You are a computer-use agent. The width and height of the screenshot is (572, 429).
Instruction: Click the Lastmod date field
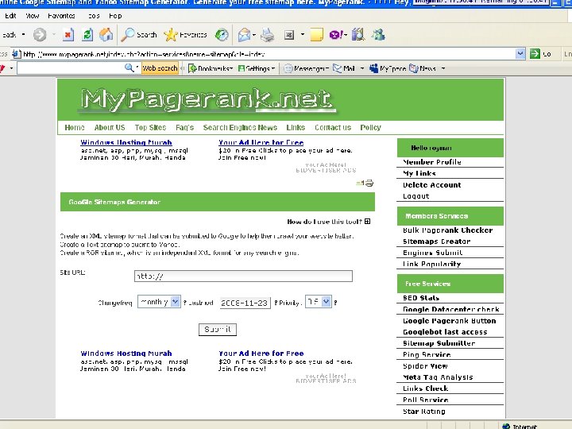[245, 303]
